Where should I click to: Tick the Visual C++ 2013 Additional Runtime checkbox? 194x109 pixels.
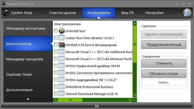coord(56,51)
